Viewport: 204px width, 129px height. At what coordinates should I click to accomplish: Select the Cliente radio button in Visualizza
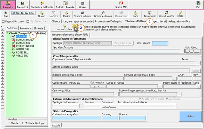tap(9, 123)
